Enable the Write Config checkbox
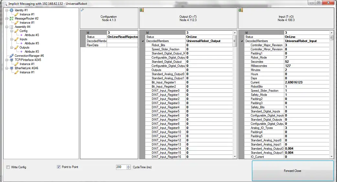Screen dimensions: 337x182 click(x=8, y=167)
